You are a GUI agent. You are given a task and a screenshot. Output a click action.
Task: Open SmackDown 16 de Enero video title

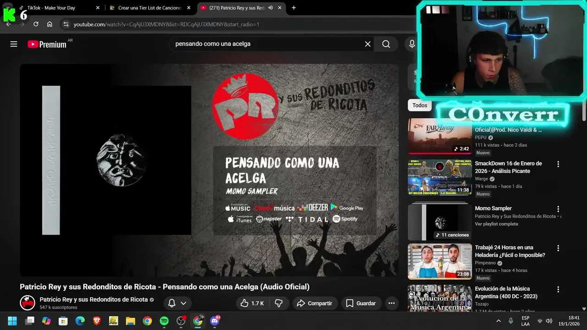click(x=509, y=167)
